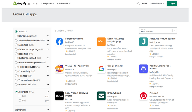Select the Marketing radio button
This screenshot has width=192, height=112.
[16, 45]
